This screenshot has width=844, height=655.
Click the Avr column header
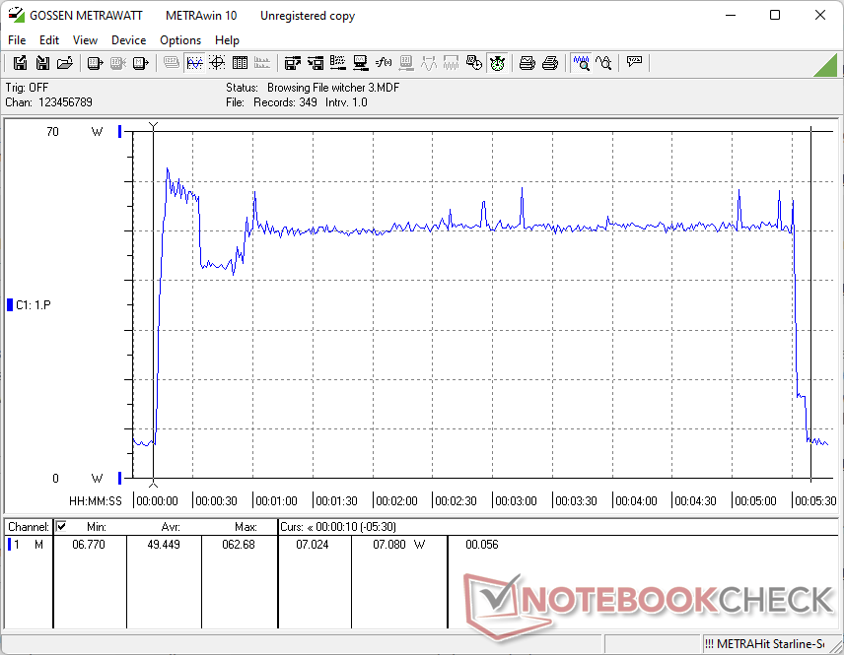pyautogui.click(x=172, y=527)
